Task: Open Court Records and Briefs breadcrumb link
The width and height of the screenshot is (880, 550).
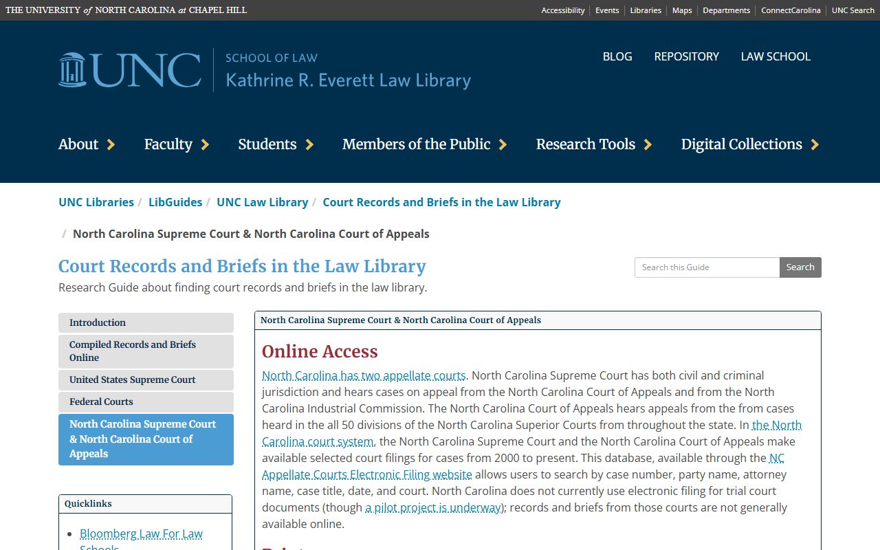Action: pyautogui.click(x=441, y=202)
